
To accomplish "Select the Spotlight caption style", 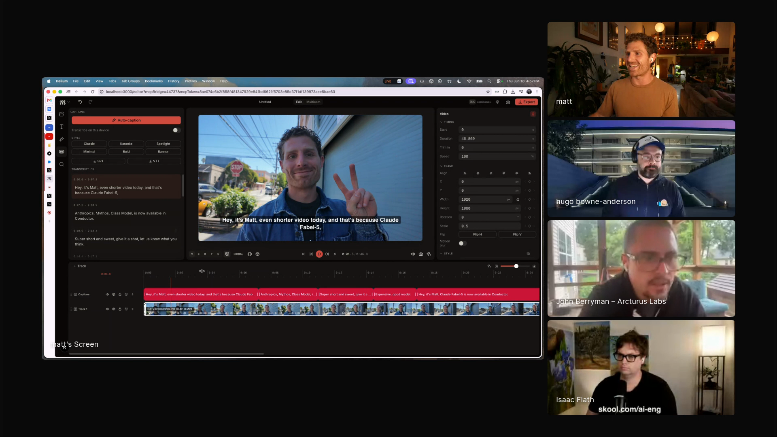I will tap(163, 144).
